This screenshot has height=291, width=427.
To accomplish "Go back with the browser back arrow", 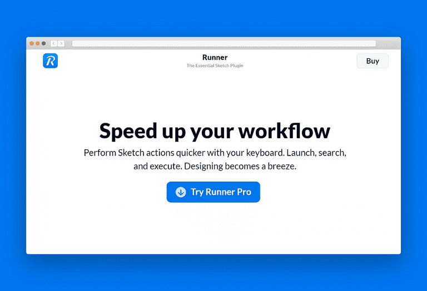I will point(54,43).
